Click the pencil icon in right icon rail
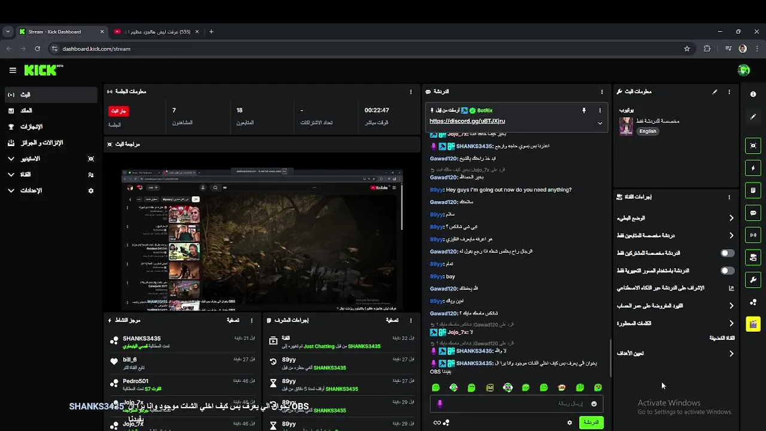766x431 pixels. 753,117
